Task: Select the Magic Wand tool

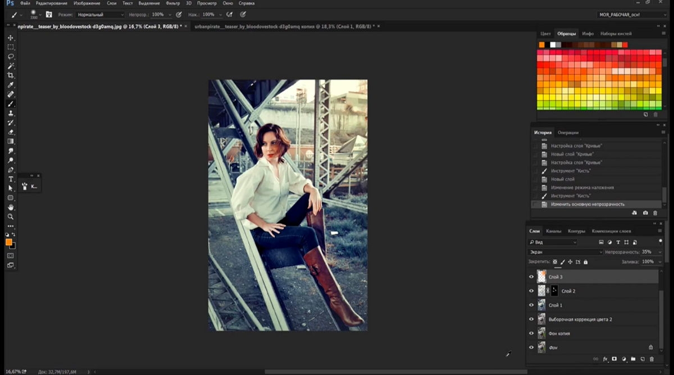Action: coord(11,66)
